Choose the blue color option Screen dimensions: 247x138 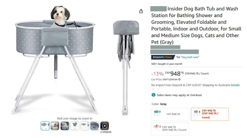point(170,114)
